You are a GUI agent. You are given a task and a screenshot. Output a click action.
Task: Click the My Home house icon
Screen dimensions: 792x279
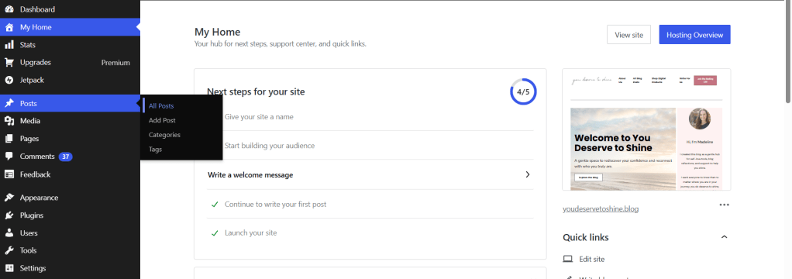pyautogui.click(x=9, y=27)
